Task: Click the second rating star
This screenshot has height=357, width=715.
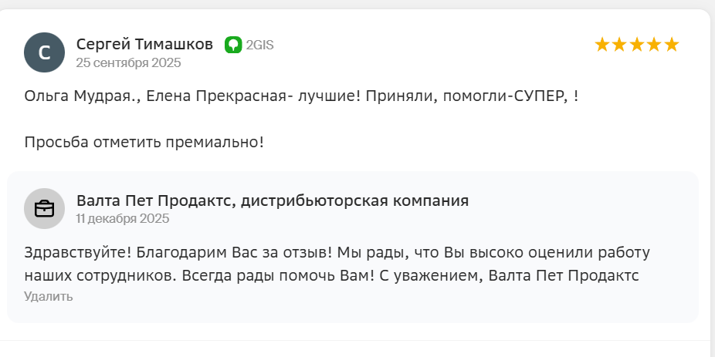Action: (619, 45)
